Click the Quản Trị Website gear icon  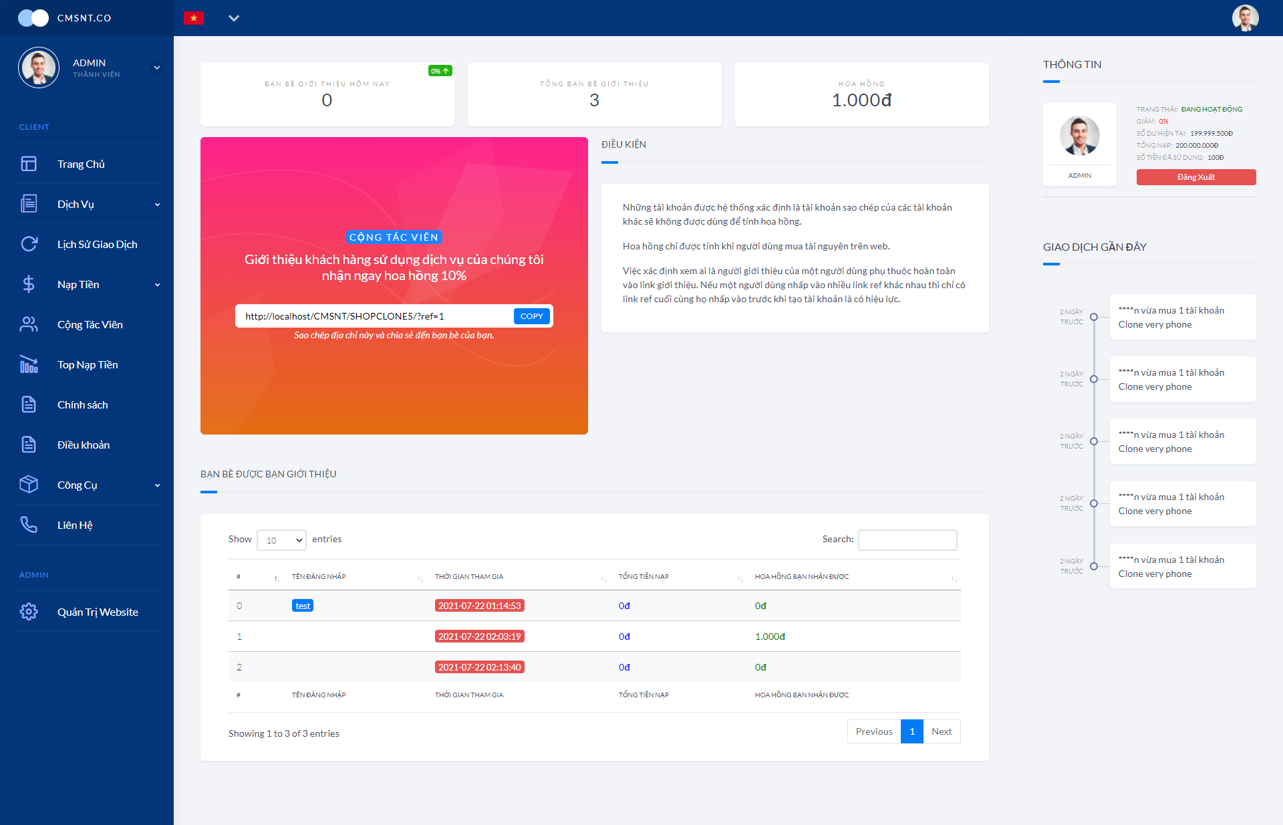click(29, 612)
